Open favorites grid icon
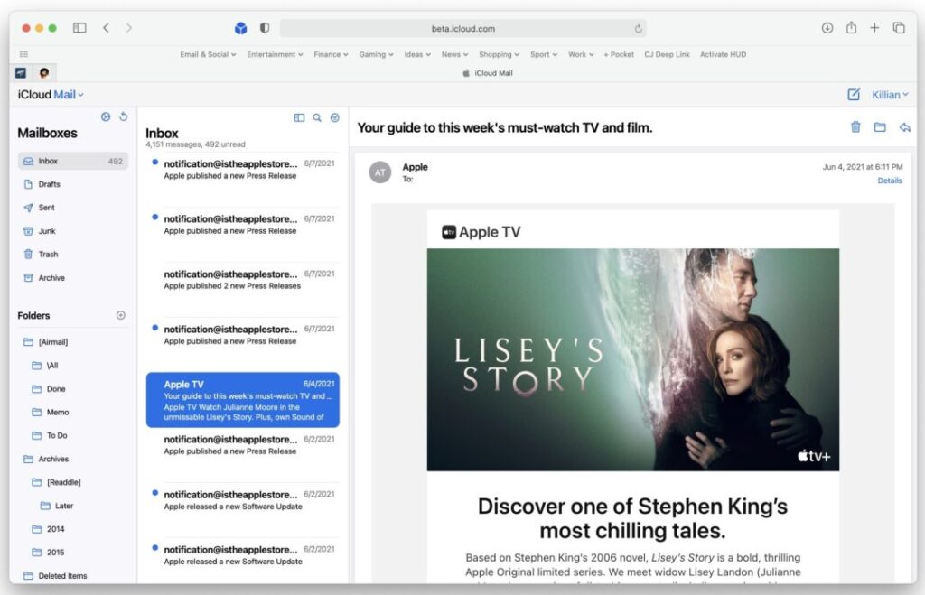The width and height of the screenshot is (925, 595). (x=23, y=53)
